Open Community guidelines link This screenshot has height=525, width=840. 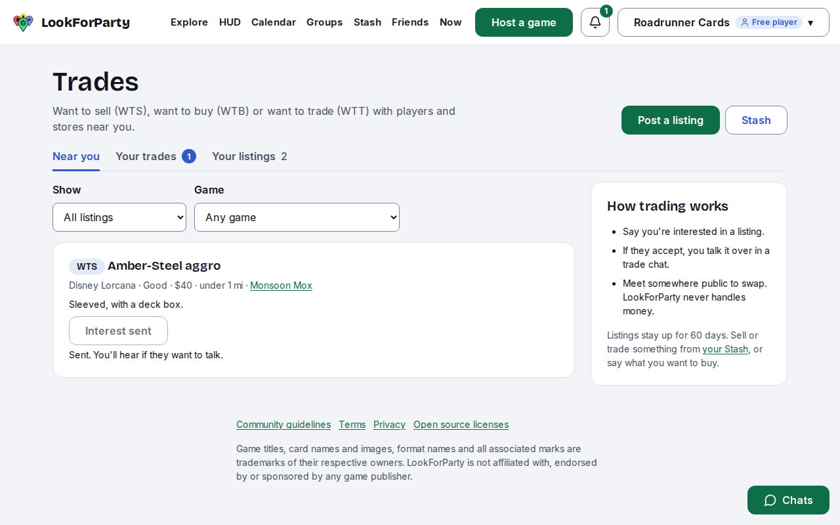click(283, 425)
